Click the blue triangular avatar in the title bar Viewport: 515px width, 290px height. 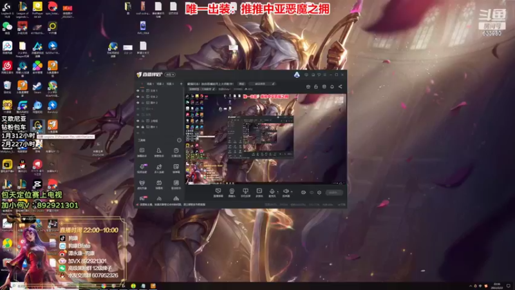click(297, 75)
